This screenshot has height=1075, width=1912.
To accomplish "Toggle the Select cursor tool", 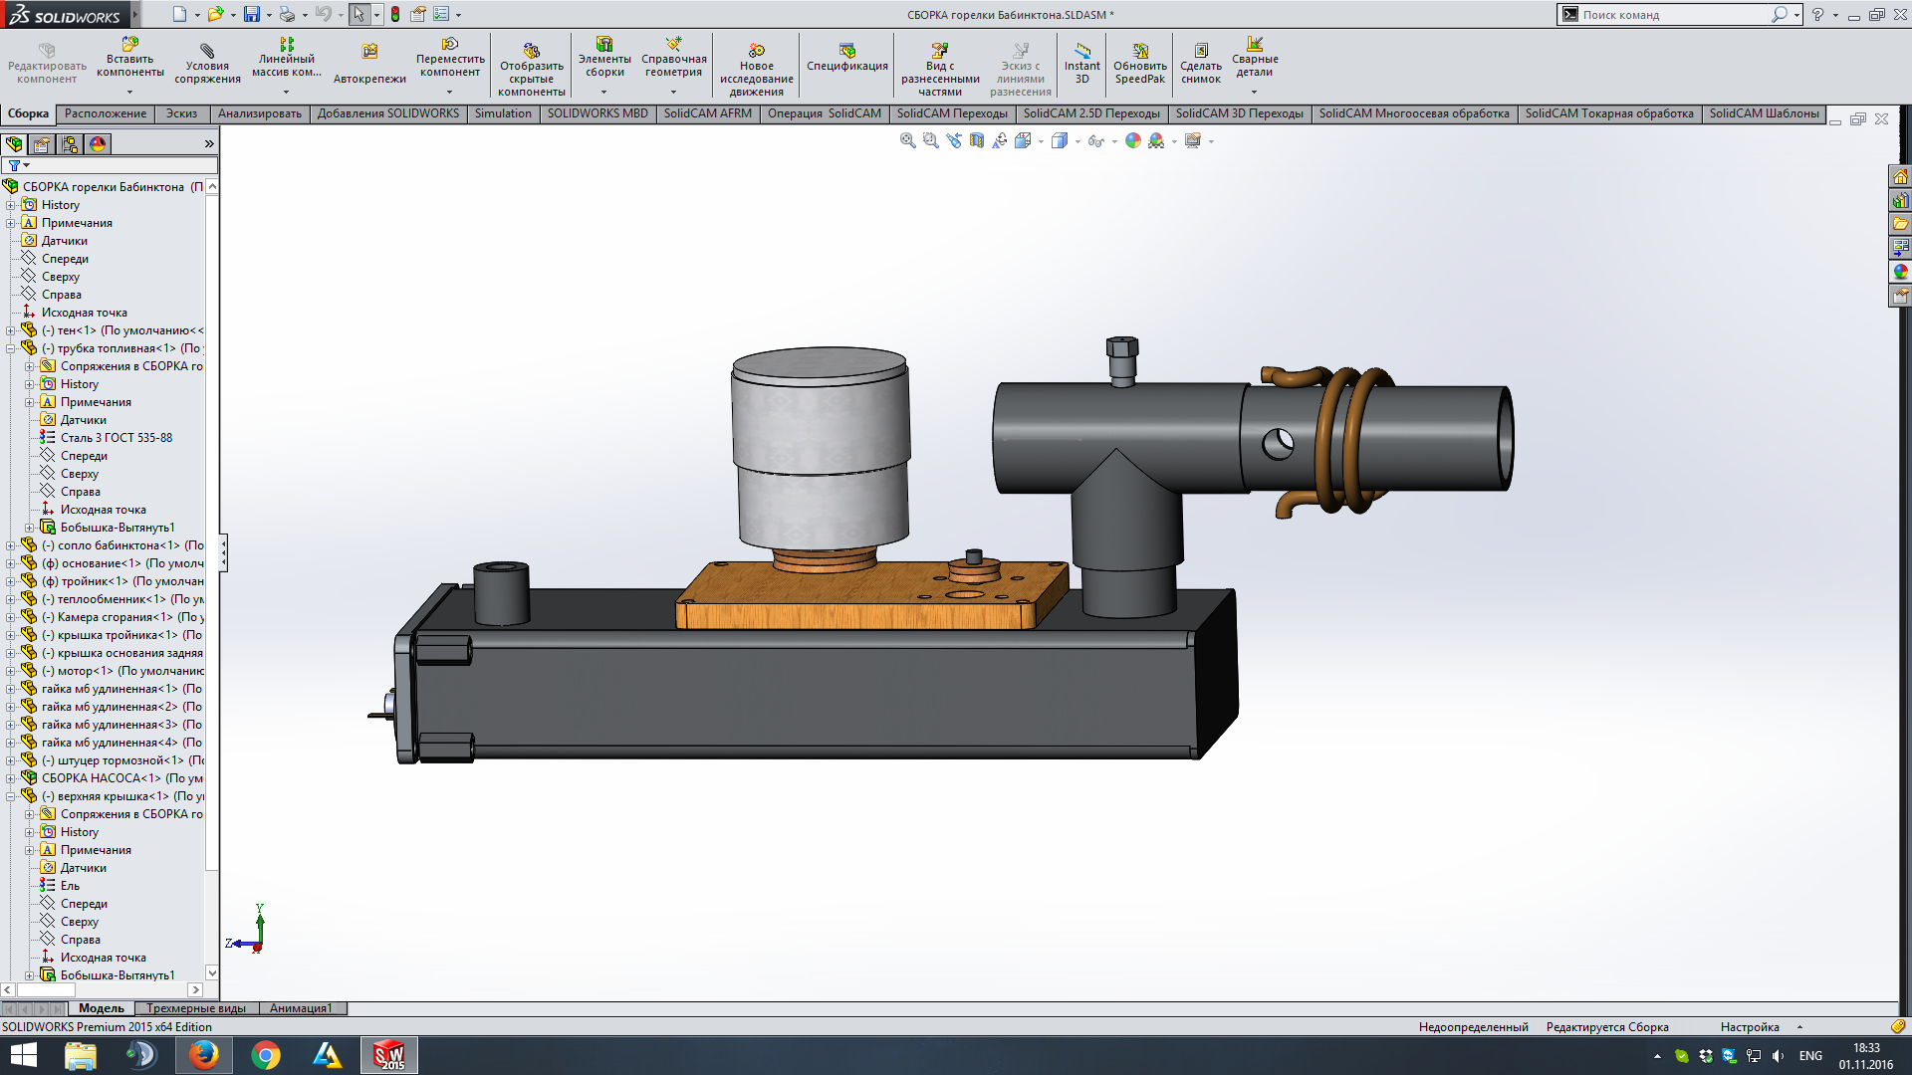I will [358, 14].
